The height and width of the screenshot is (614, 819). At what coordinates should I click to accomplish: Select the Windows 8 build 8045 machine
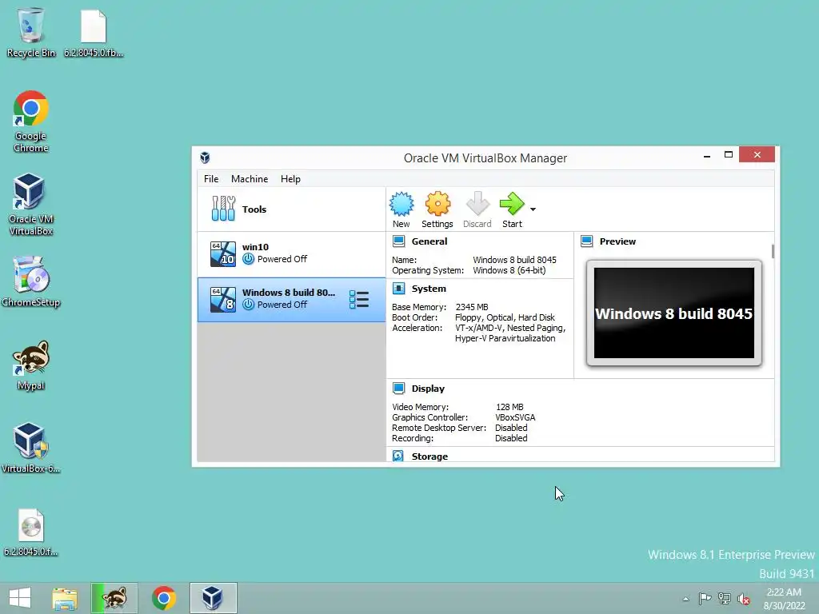291,300
